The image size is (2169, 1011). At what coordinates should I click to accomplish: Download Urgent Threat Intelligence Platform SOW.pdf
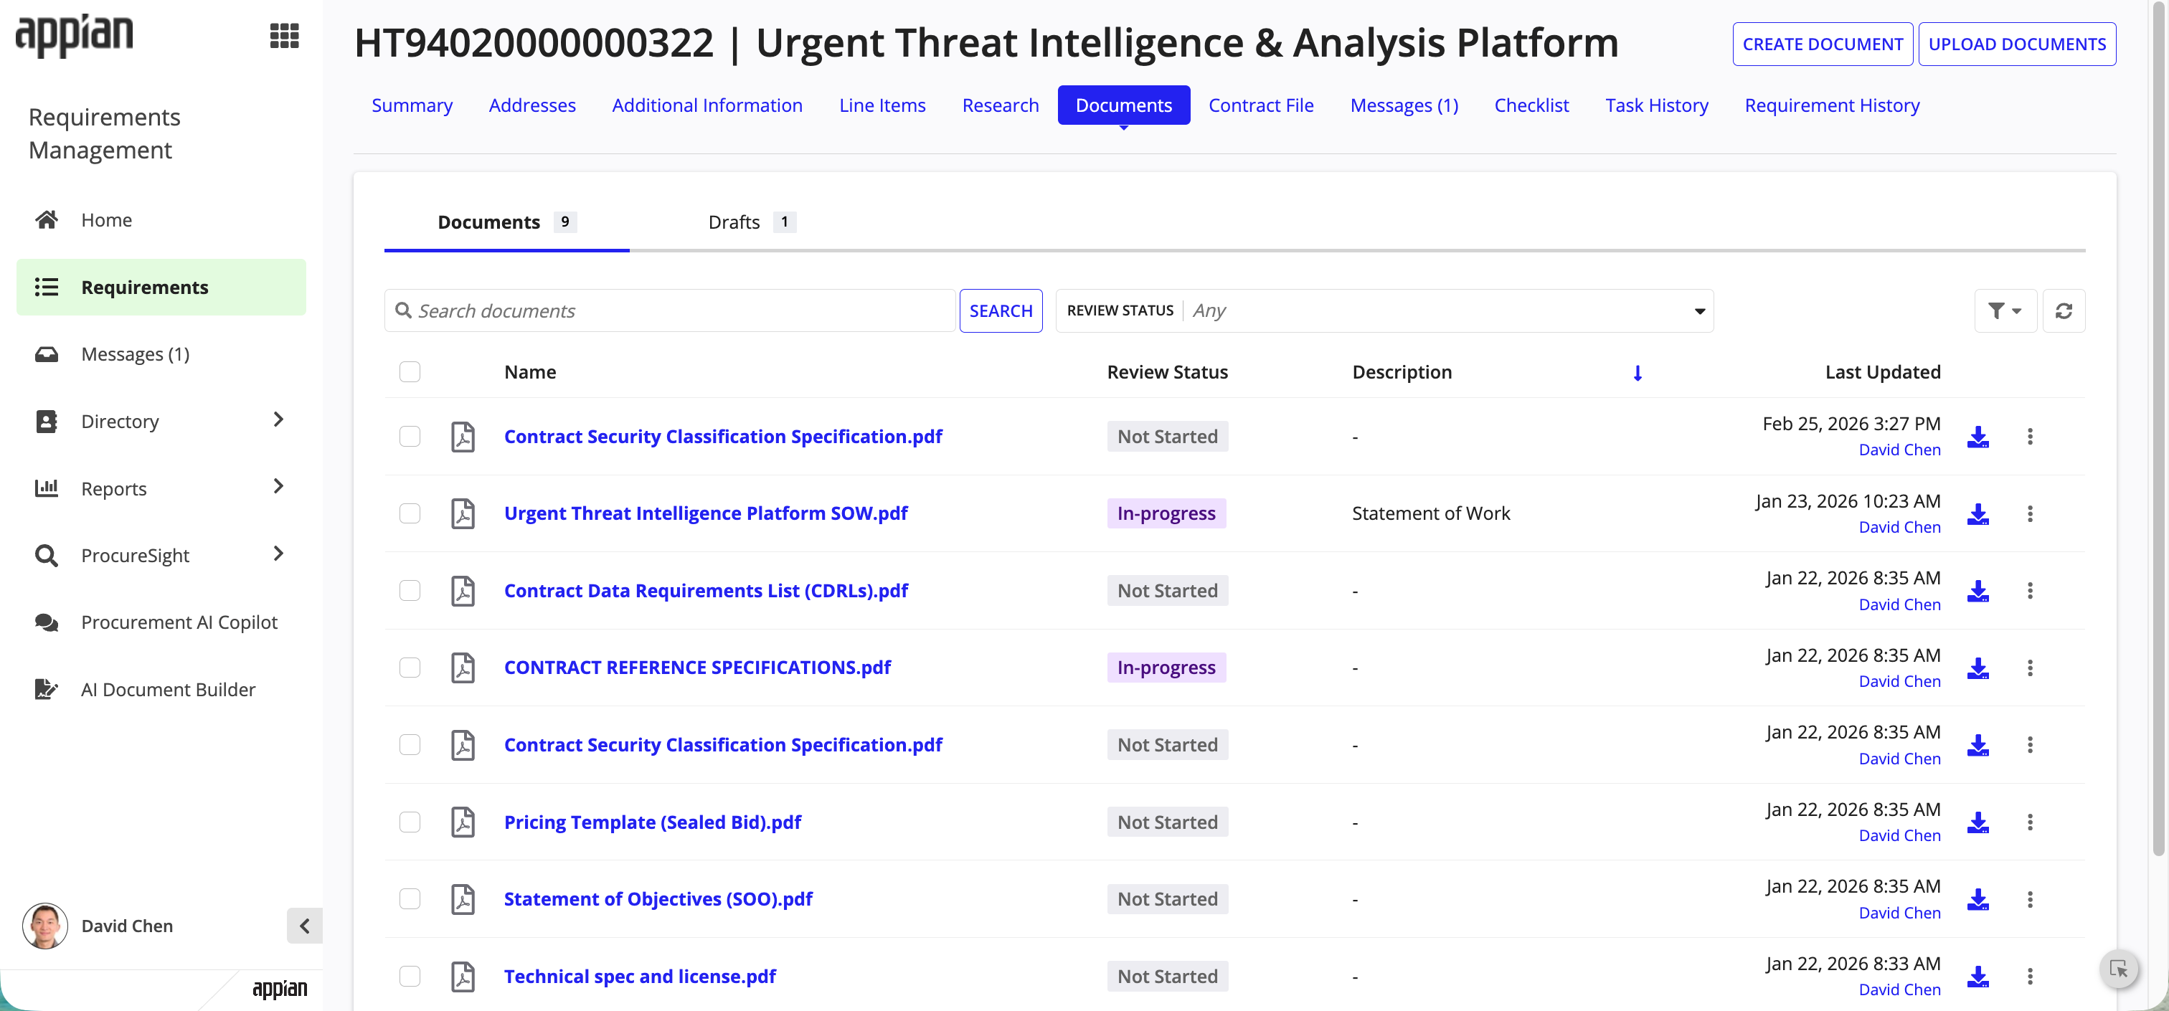pos(1978,514)
